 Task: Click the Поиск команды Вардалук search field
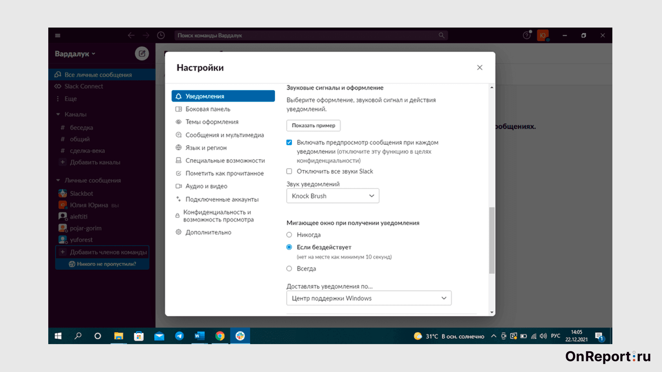311,35
